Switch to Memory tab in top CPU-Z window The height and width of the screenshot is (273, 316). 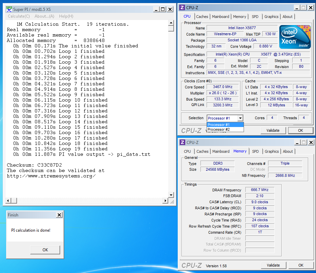[x=240, y=17]
